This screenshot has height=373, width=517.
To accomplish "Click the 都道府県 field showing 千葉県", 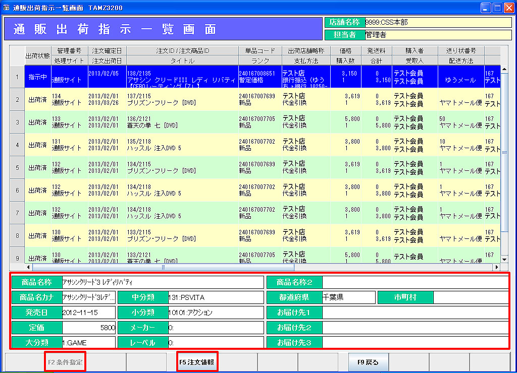I will coord(348,297).
